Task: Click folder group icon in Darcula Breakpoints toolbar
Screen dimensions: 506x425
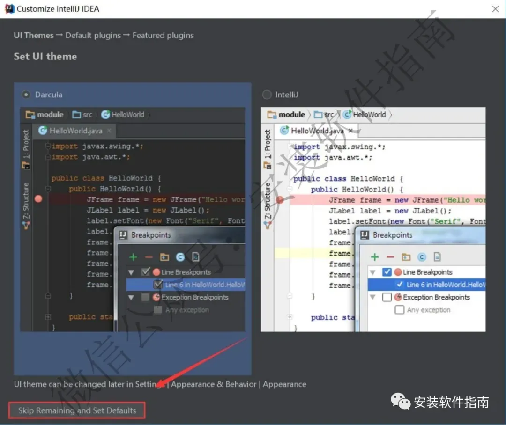Action: 164,257
